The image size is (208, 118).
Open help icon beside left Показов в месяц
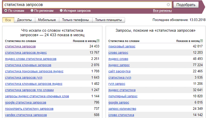point(98,41)
